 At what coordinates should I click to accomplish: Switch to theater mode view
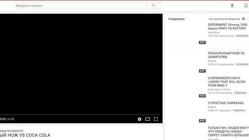(147, 119)
